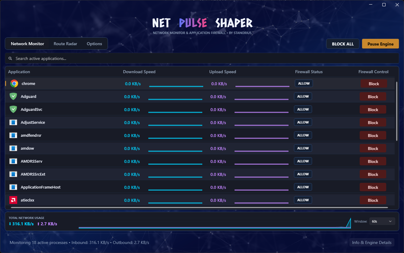Viewport: 404px width, 253px height.
Task: Click the amdfendrsr process icon
Action: point(13,135)
